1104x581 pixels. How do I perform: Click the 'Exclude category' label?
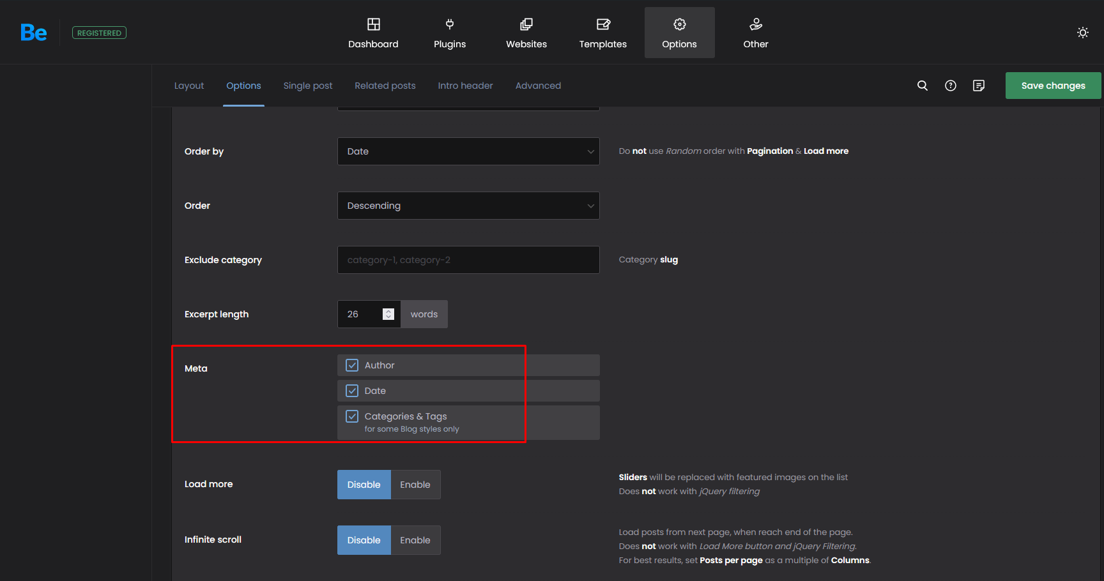[223, 260]
